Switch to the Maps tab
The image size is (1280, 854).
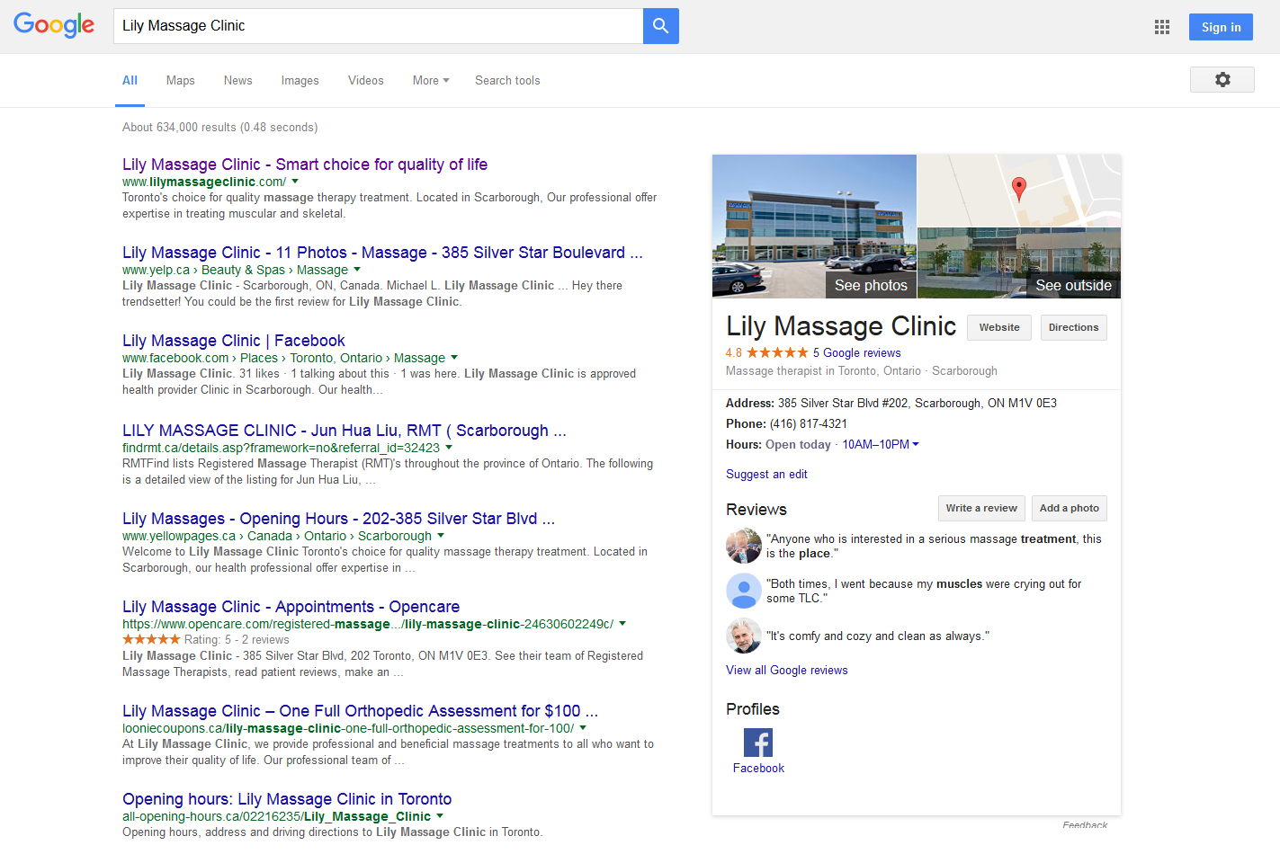pos(180,81)
